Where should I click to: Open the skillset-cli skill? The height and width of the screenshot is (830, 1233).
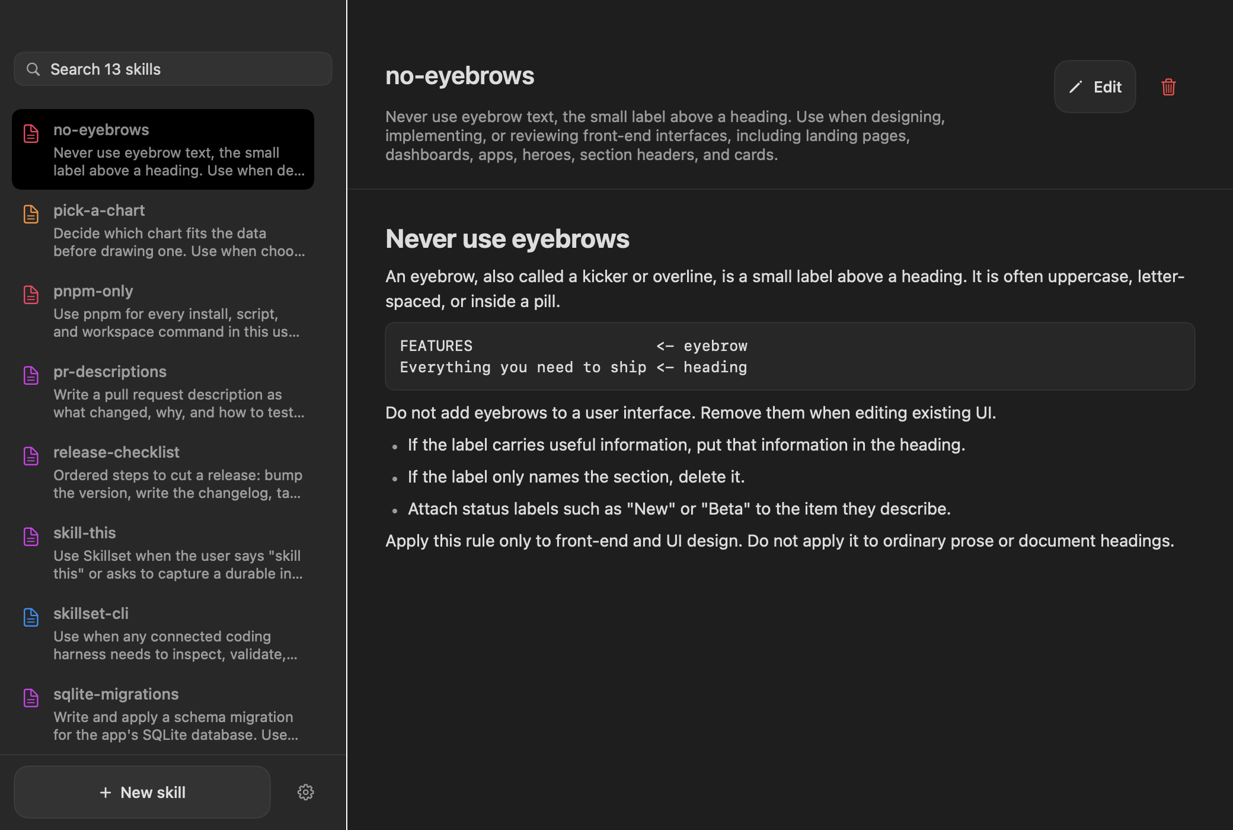[163, 633]
